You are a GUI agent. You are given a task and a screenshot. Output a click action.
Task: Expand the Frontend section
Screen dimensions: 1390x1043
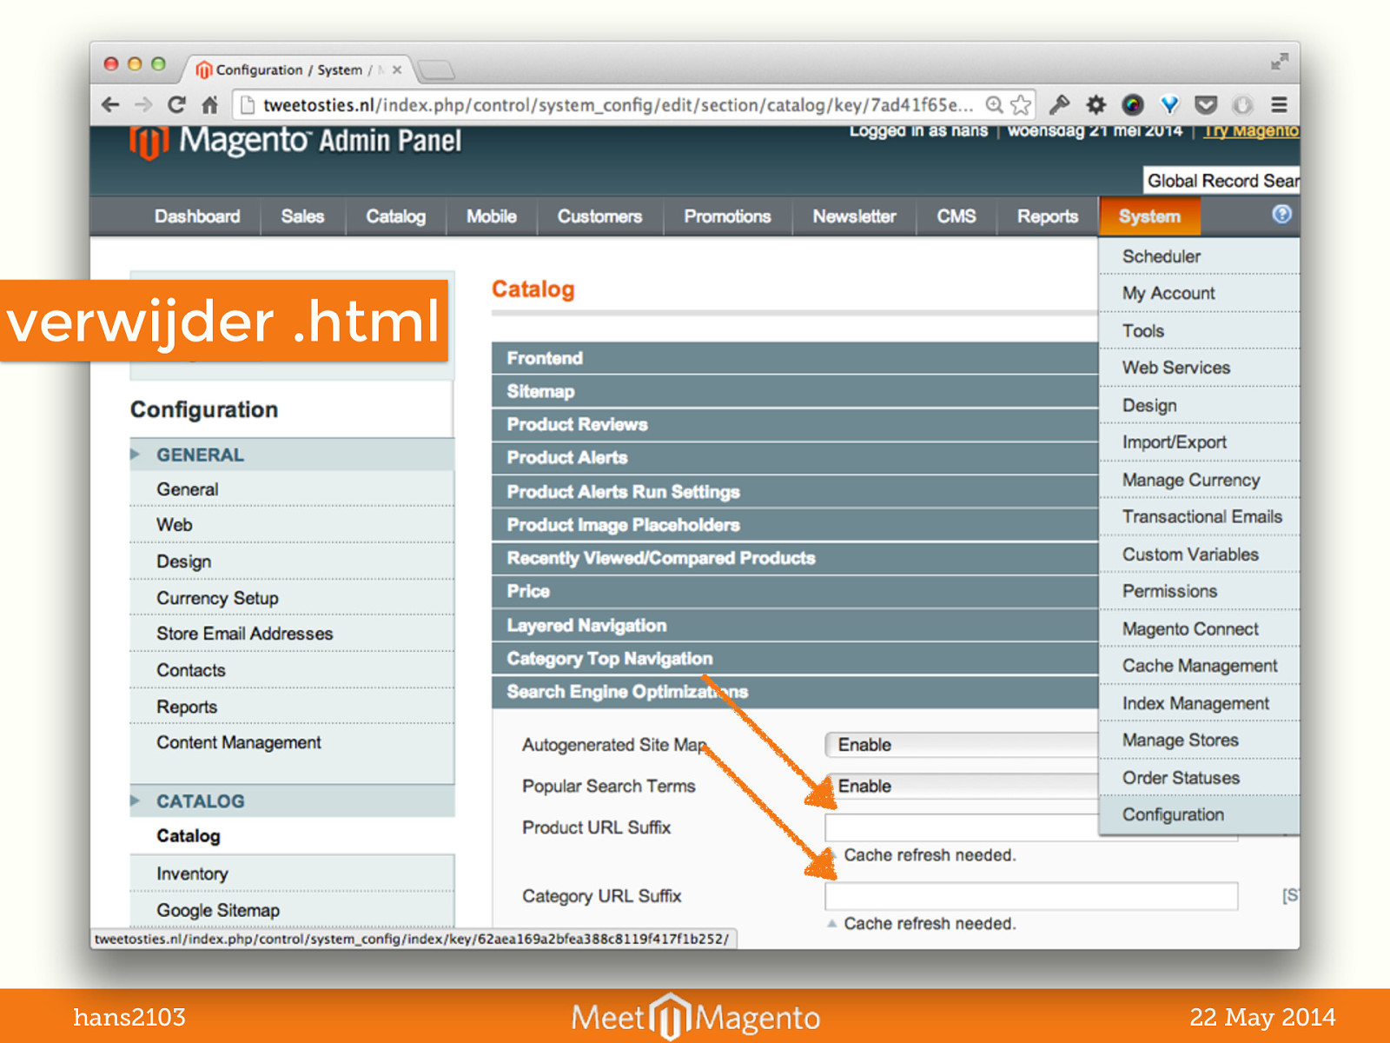(x=795, y=358)
